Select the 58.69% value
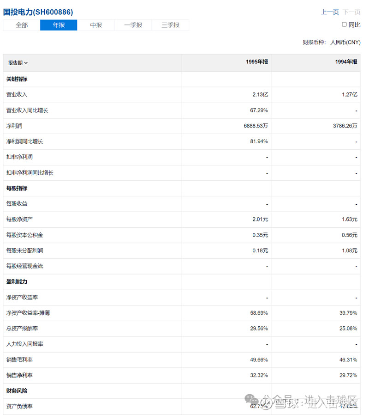369x415 pixels. 259,313
